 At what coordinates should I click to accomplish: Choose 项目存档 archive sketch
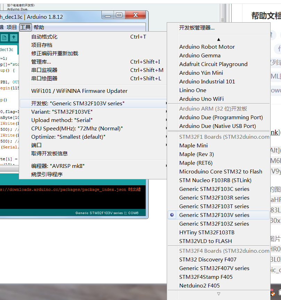pos(93,45)
